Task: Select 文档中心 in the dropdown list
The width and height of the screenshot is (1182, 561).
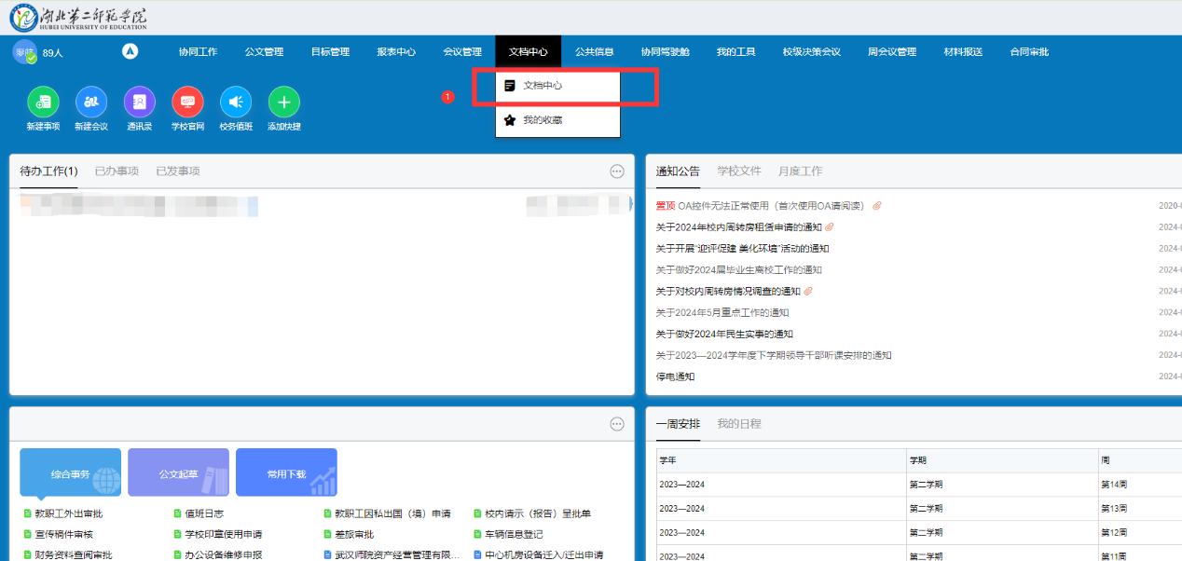Action: tap(542, 86)
